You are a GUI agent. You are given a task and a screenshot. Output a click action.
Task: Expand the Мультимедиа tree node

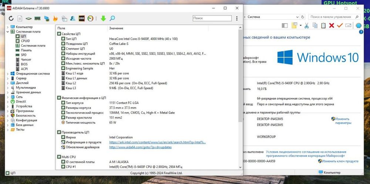[7, 88]
